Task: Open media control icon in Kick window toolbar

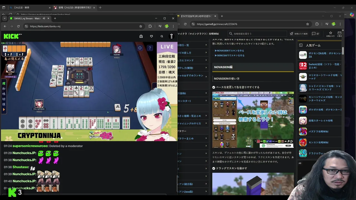Action: coord(160,26)
